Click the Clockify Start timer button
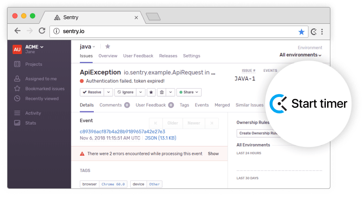This screenshot has width=364, height=201. (308, 104)
